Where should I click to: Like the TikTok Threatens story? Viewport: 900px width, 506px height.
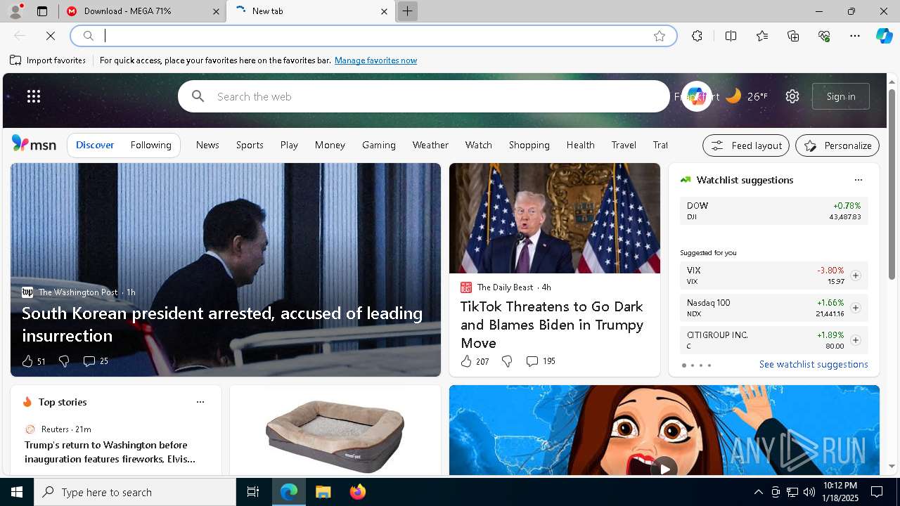coord(466,361)
